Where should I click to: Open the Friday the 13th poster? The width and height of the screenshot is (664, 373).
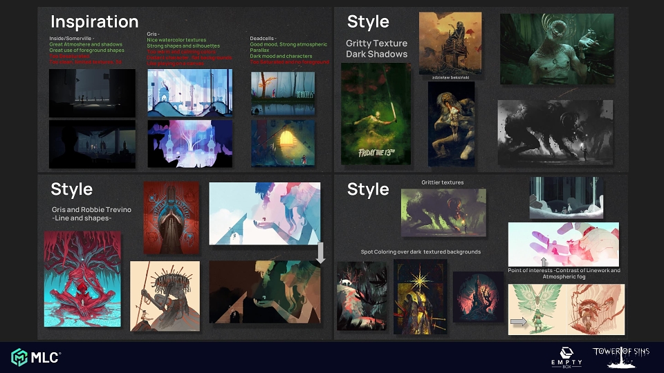pos(376,114)
